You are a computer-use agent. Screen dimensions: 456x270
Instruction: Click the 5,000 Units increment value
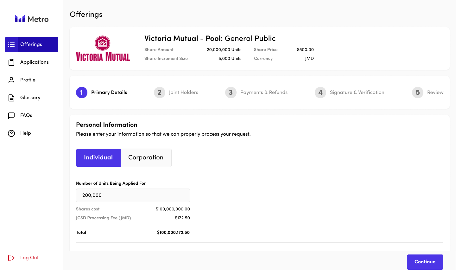230,59
